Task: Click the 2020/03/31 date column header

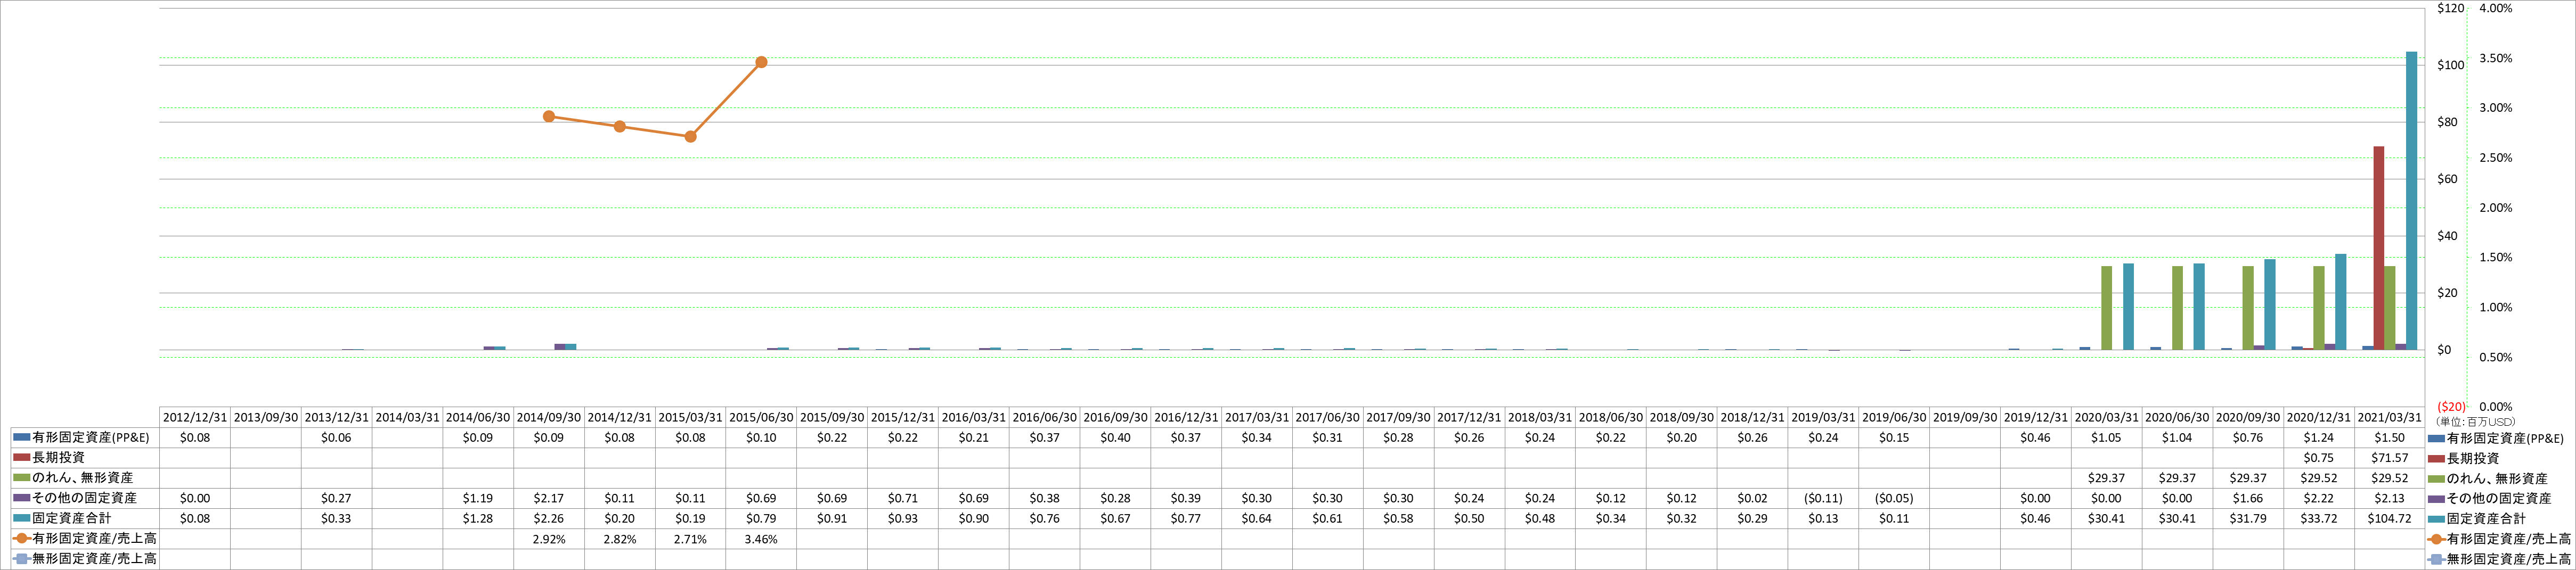Action: [x=2107, y=418]
